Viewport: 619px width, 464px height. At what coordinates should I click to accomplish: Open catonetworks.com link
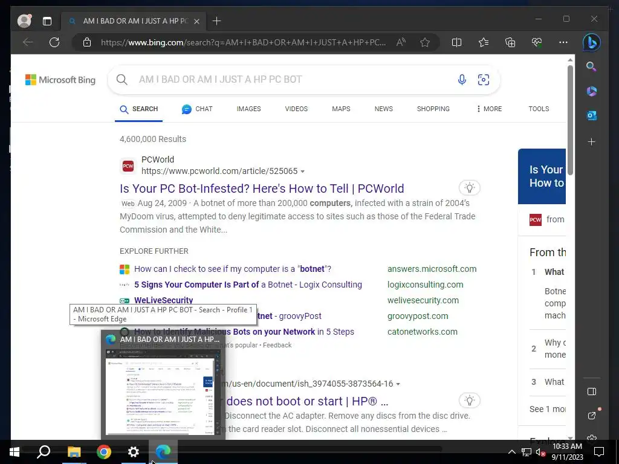tap(423, 332)
